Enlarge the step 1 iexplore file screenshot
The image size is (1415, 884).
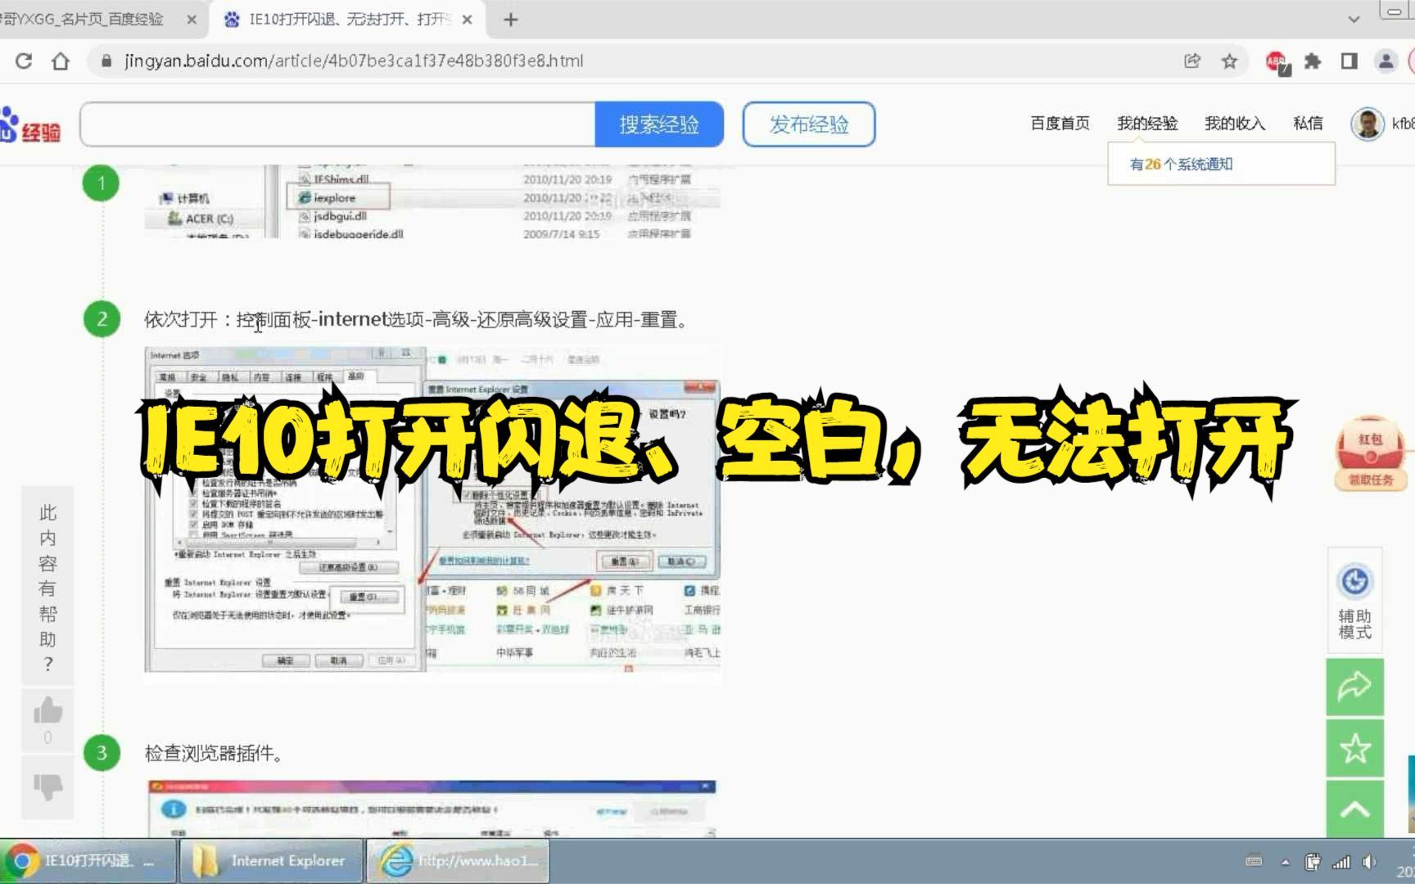(432, 201)
